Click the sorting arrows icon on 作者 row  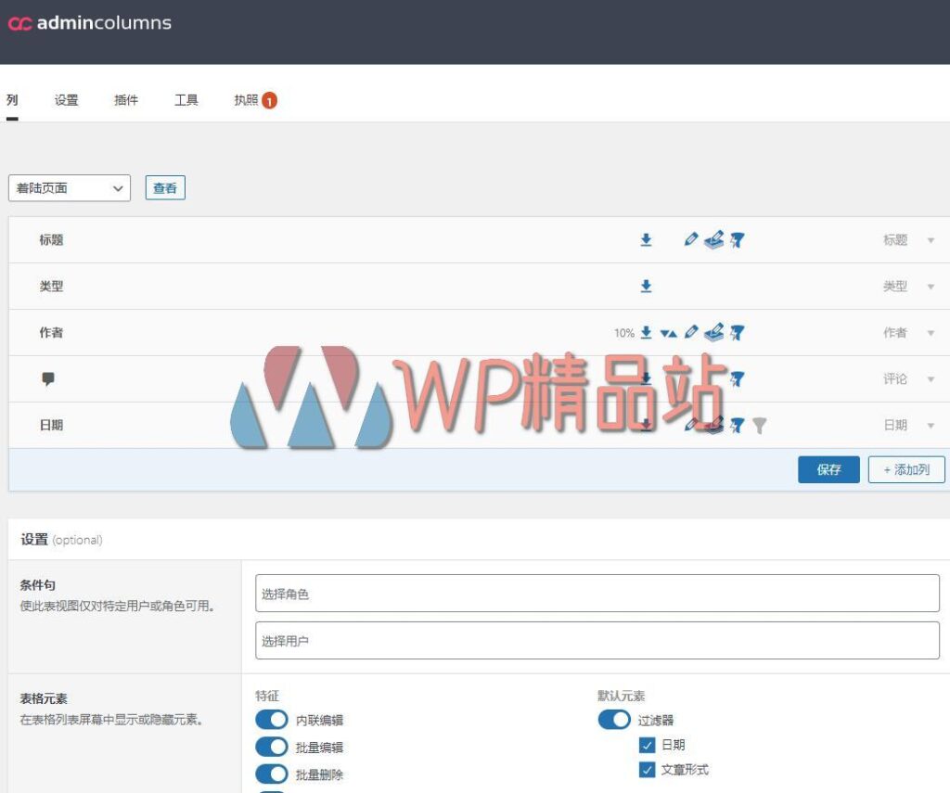coord(668,332)
